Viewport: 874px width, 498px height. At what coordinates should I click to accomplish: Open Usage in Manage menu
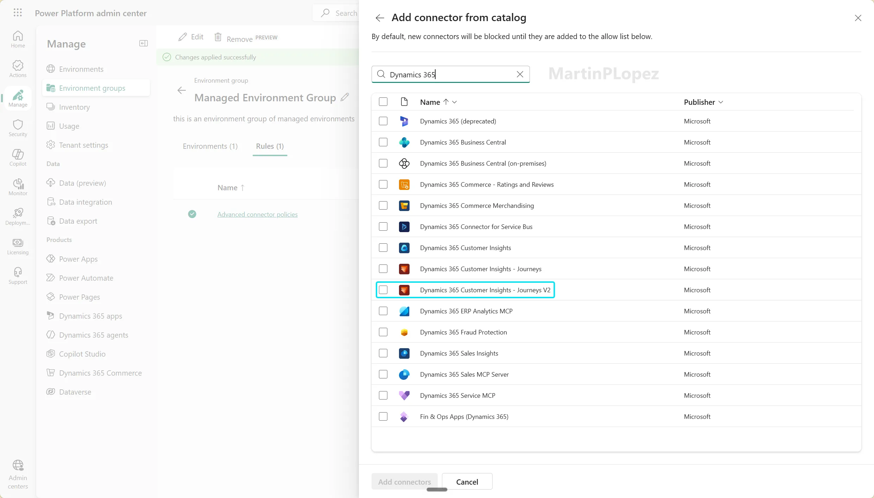96,126
